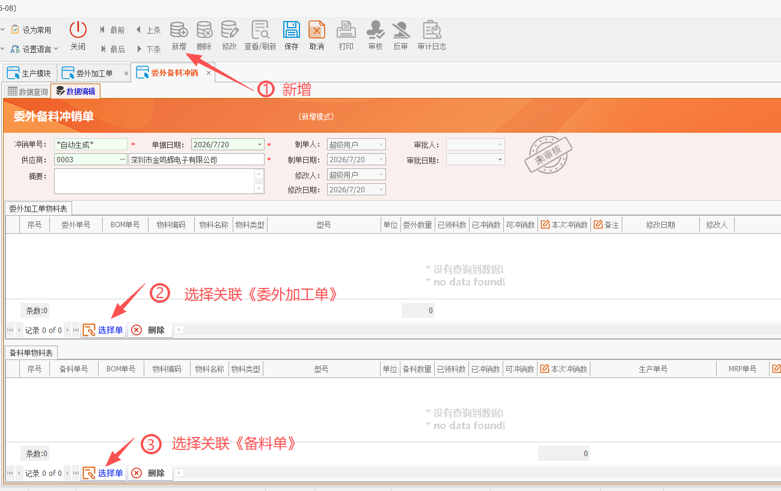Click into the 摘要 summary text box
This screenshot has height=491, width=781.
tap(155, 181)
